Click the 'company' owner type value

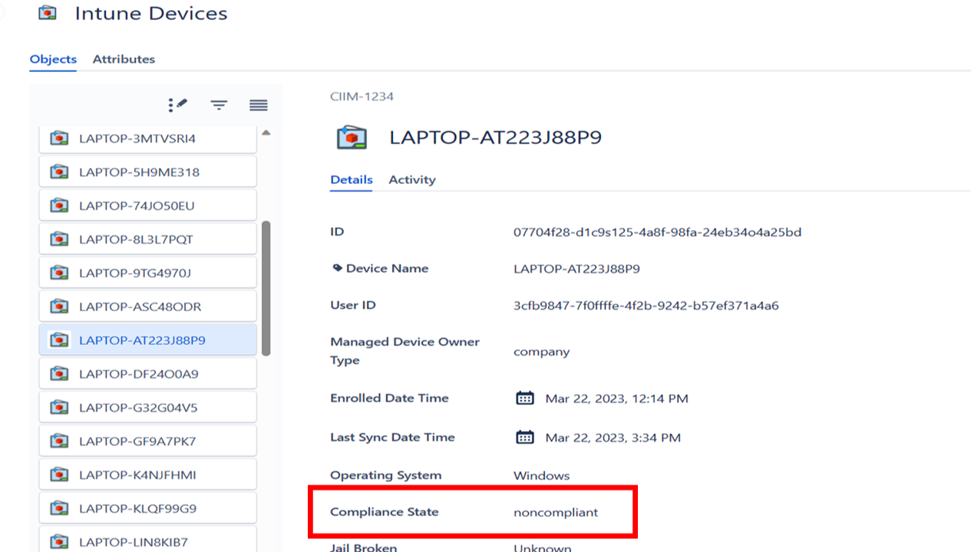[542, 352]
